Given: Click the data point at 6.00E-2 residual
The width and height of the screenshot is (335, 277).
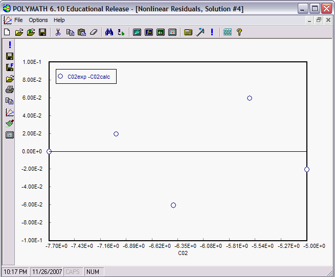Looking at the screenshot, I should click(x=250, y=98).
